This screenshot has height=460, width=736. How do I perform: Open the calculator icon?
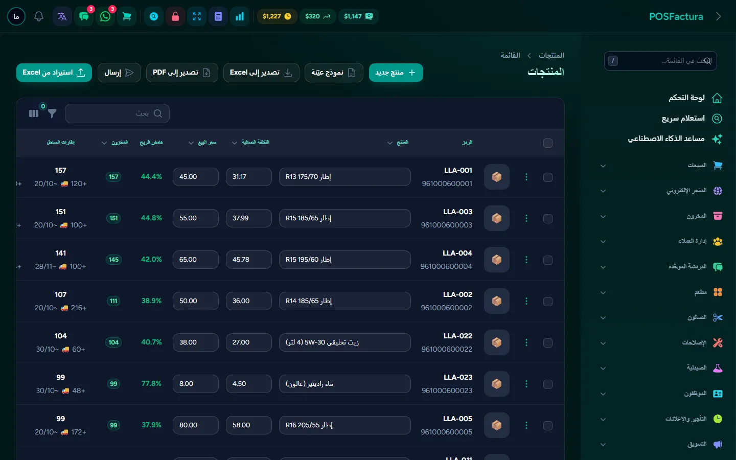[x=218, y=16]
